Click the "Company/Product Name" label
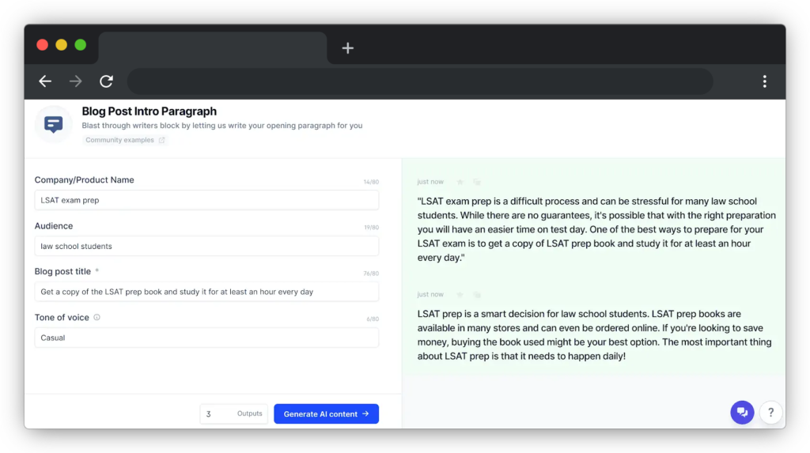The width and height of the screenshot is (810, 453). coord(84,179)
